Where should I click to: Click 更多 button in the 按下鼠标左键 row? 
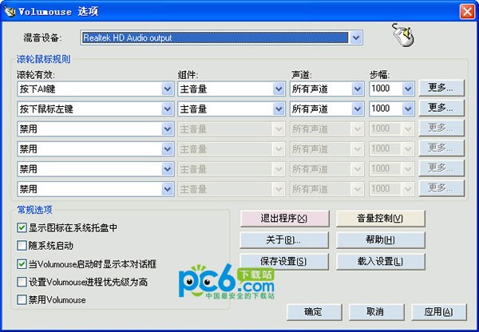tap(441, 108)
